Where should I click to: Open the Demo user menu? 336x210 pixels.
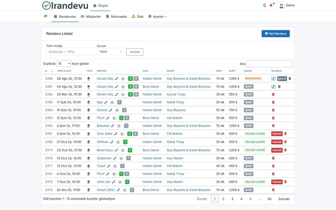click(x=287, y=5)
